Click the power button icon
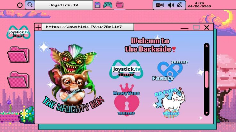The image size is (236, 132). point(20,5)
